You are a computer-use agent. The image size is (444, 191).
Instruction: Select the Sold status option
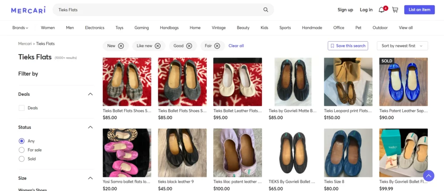[22, 159]
